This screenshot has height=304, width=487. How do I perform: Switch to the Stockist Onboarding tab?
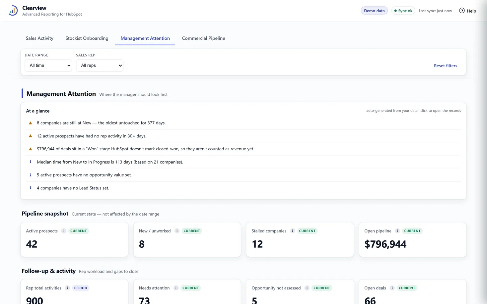87,38
